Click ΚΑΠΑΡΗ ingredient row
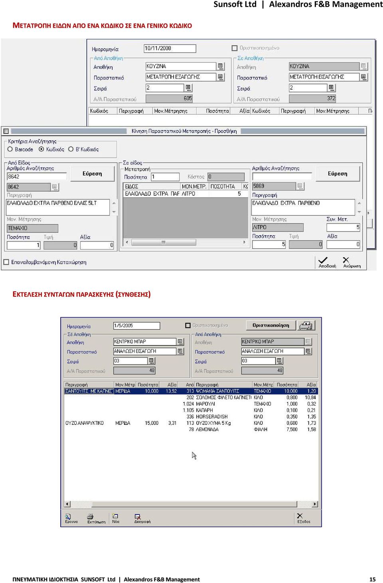This screenshot has width=383, height=583. pyautogui.click(x=250, y=410)
